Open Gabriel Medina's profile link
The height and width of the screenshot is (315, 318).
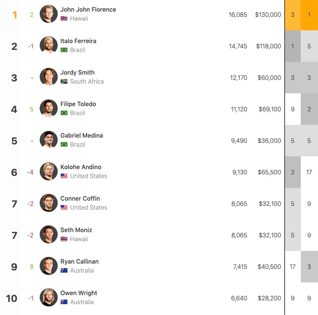coord(82,135)
